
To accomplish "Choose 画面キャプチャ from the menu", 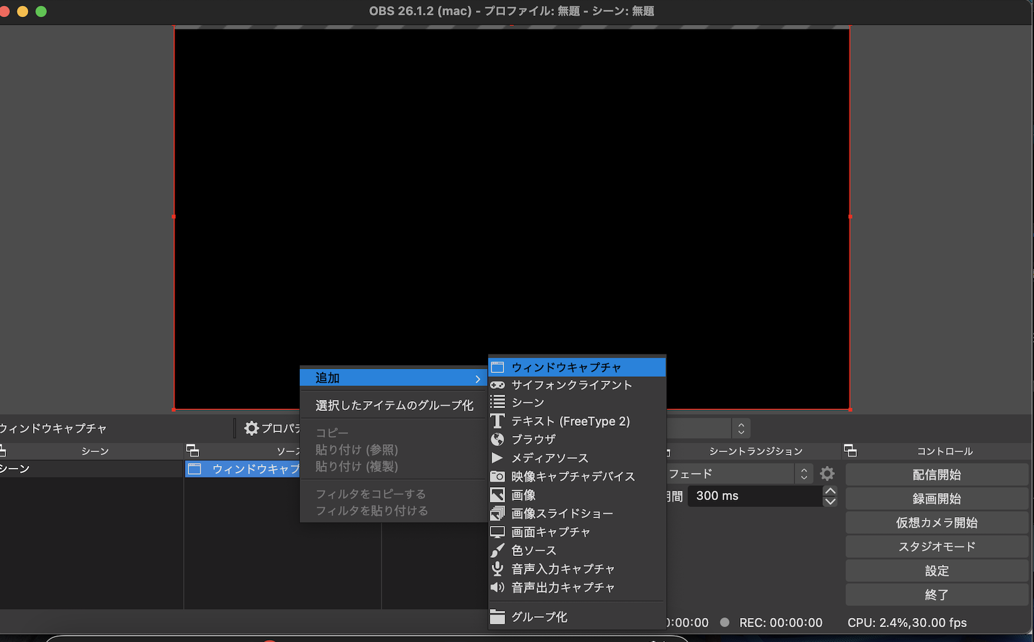I will click(x=549, y=531).
